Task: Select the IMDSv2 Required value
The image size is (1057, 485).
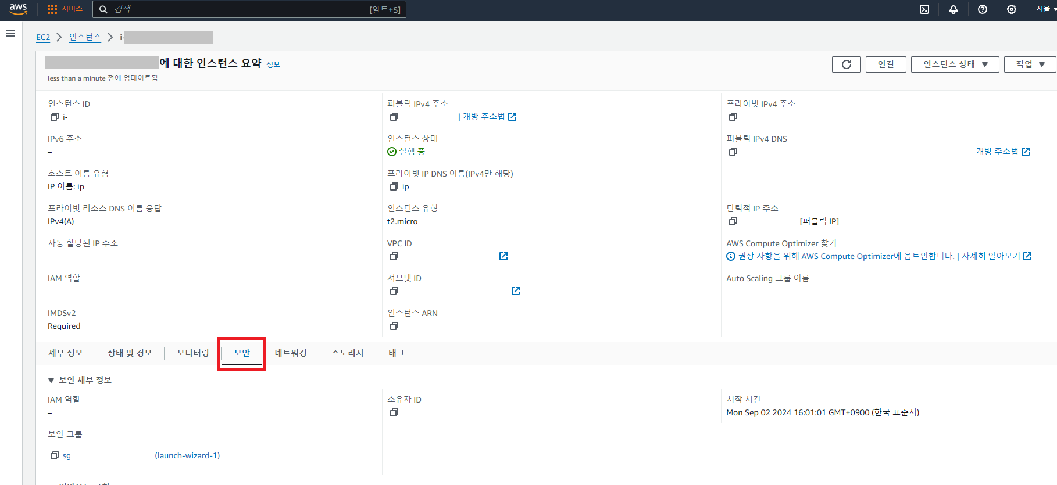Action: point(64,326)
